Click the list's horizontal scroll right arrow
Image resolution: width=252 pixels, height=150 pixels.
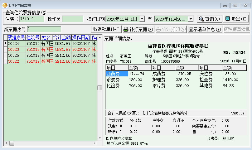94,143
